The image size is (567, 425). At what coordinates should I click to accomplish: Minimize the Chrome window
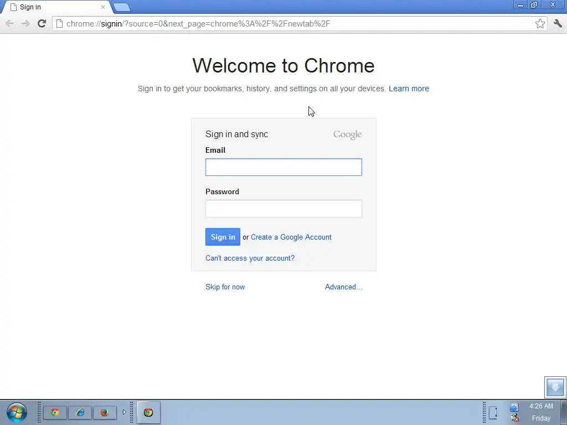[x=520, y=5]
